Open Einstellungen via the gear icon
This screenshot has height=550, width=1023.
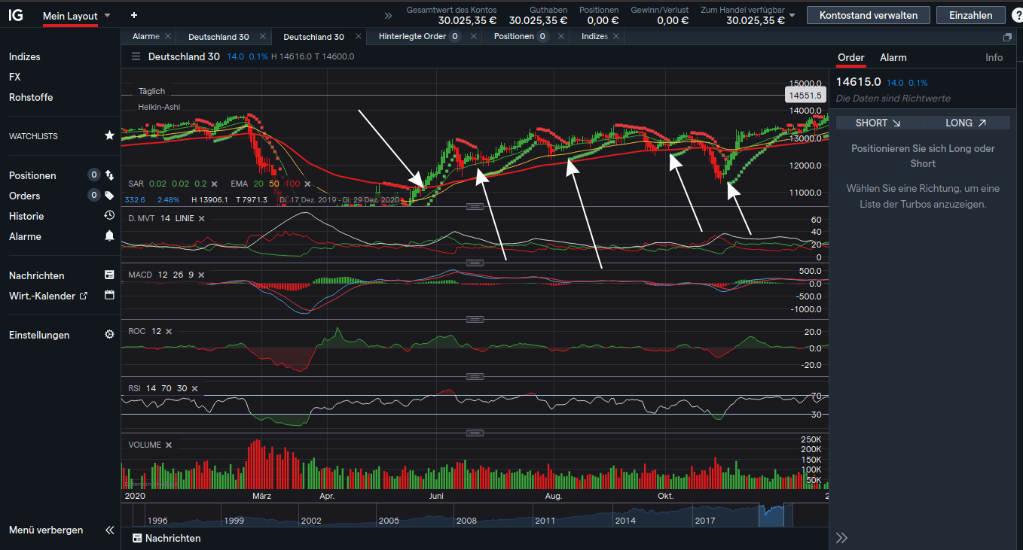click(x=109, y=335)
